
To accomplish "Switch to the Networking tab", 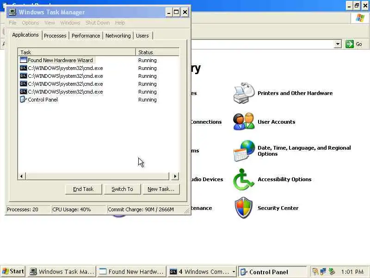I will (x=118, y=36).
